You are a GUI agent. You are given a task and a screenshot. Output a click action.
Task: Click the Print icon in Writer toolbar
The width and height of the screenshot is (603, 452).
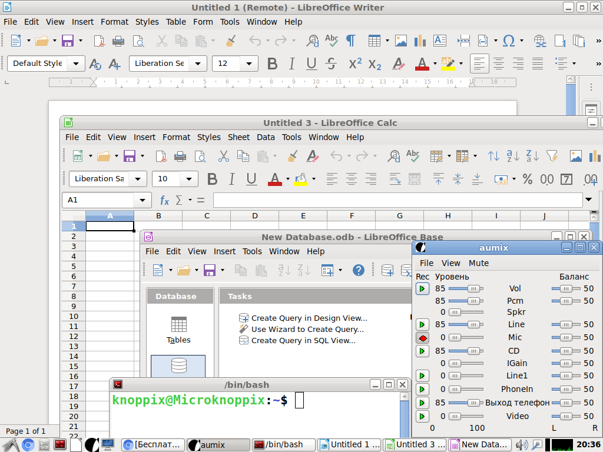[x=118, y=41]
